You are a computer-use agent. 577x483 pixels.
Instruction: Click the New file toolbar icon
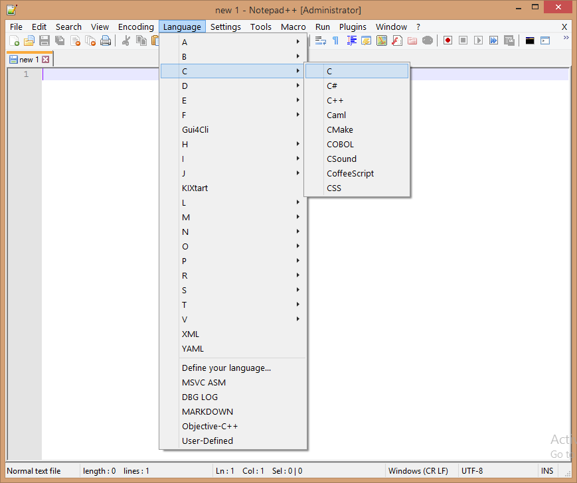coord(14,40)
